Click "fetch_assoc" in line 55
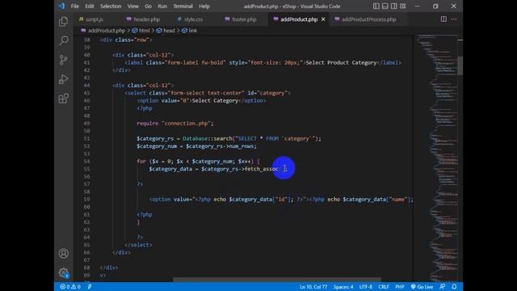This screenshot has width=517, height=291. 261,169
